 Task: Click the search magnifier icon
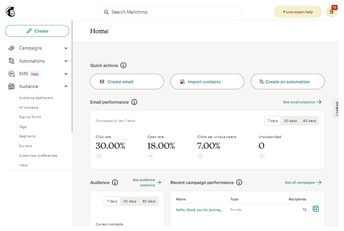pyautogui.click(x=106, y=12)
